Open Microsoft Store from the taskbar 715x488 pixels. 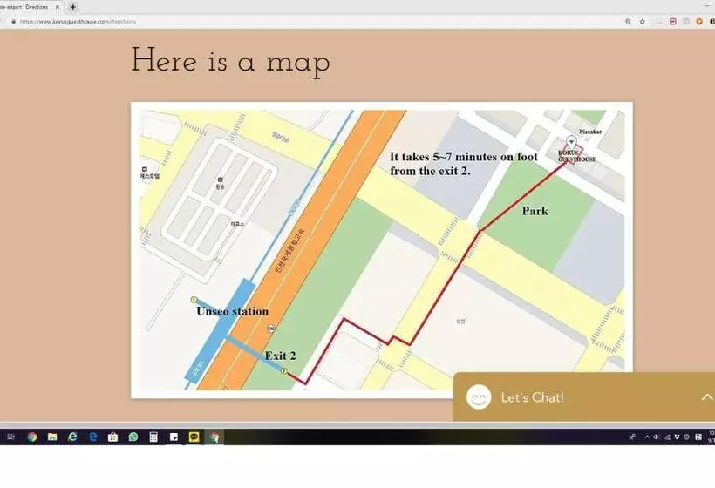pyautogui.click(x=113, y=437)
